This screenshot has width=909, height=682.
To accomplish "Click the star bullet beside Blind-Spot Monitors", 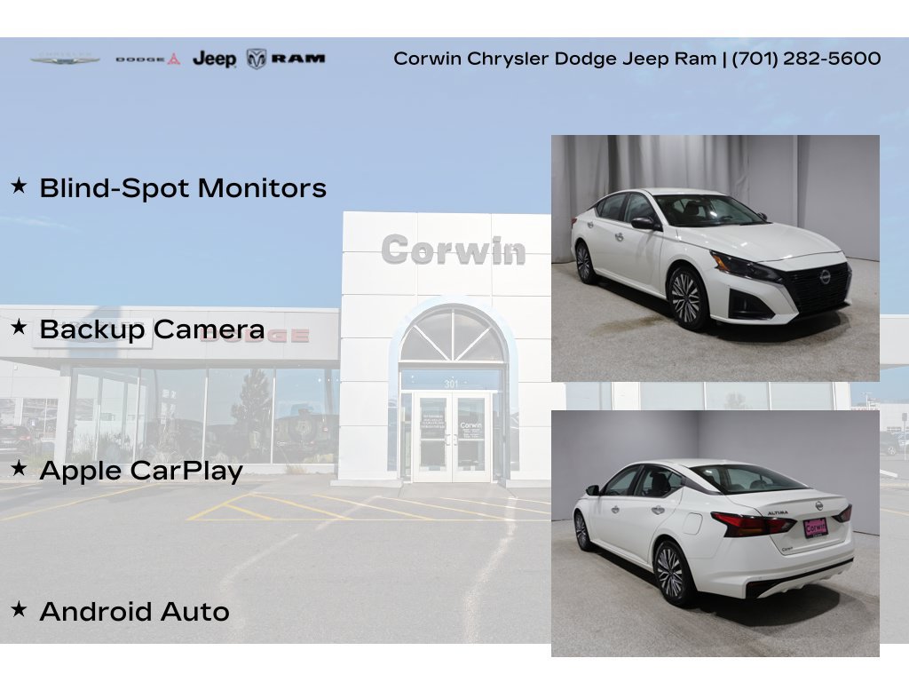I will (x=19, y=186).
